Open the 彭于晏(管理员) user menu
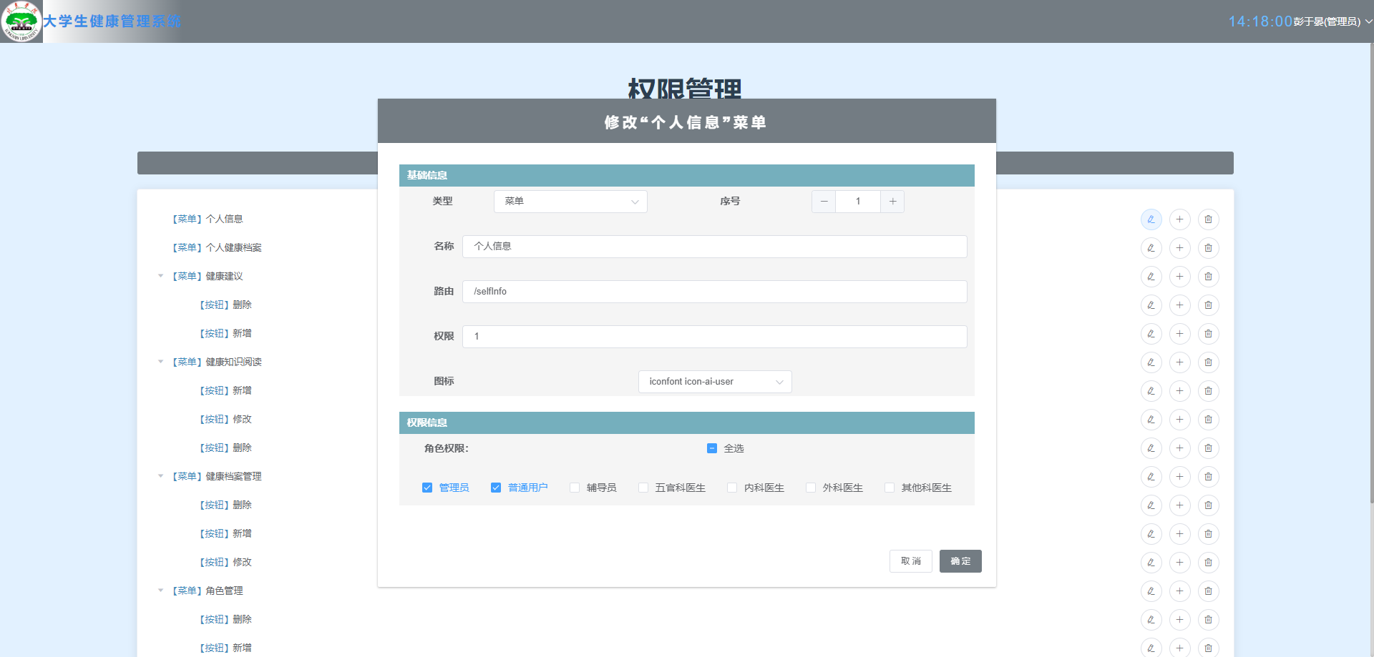This screenshot has width=1374, height=657. tap(1327, 21)
